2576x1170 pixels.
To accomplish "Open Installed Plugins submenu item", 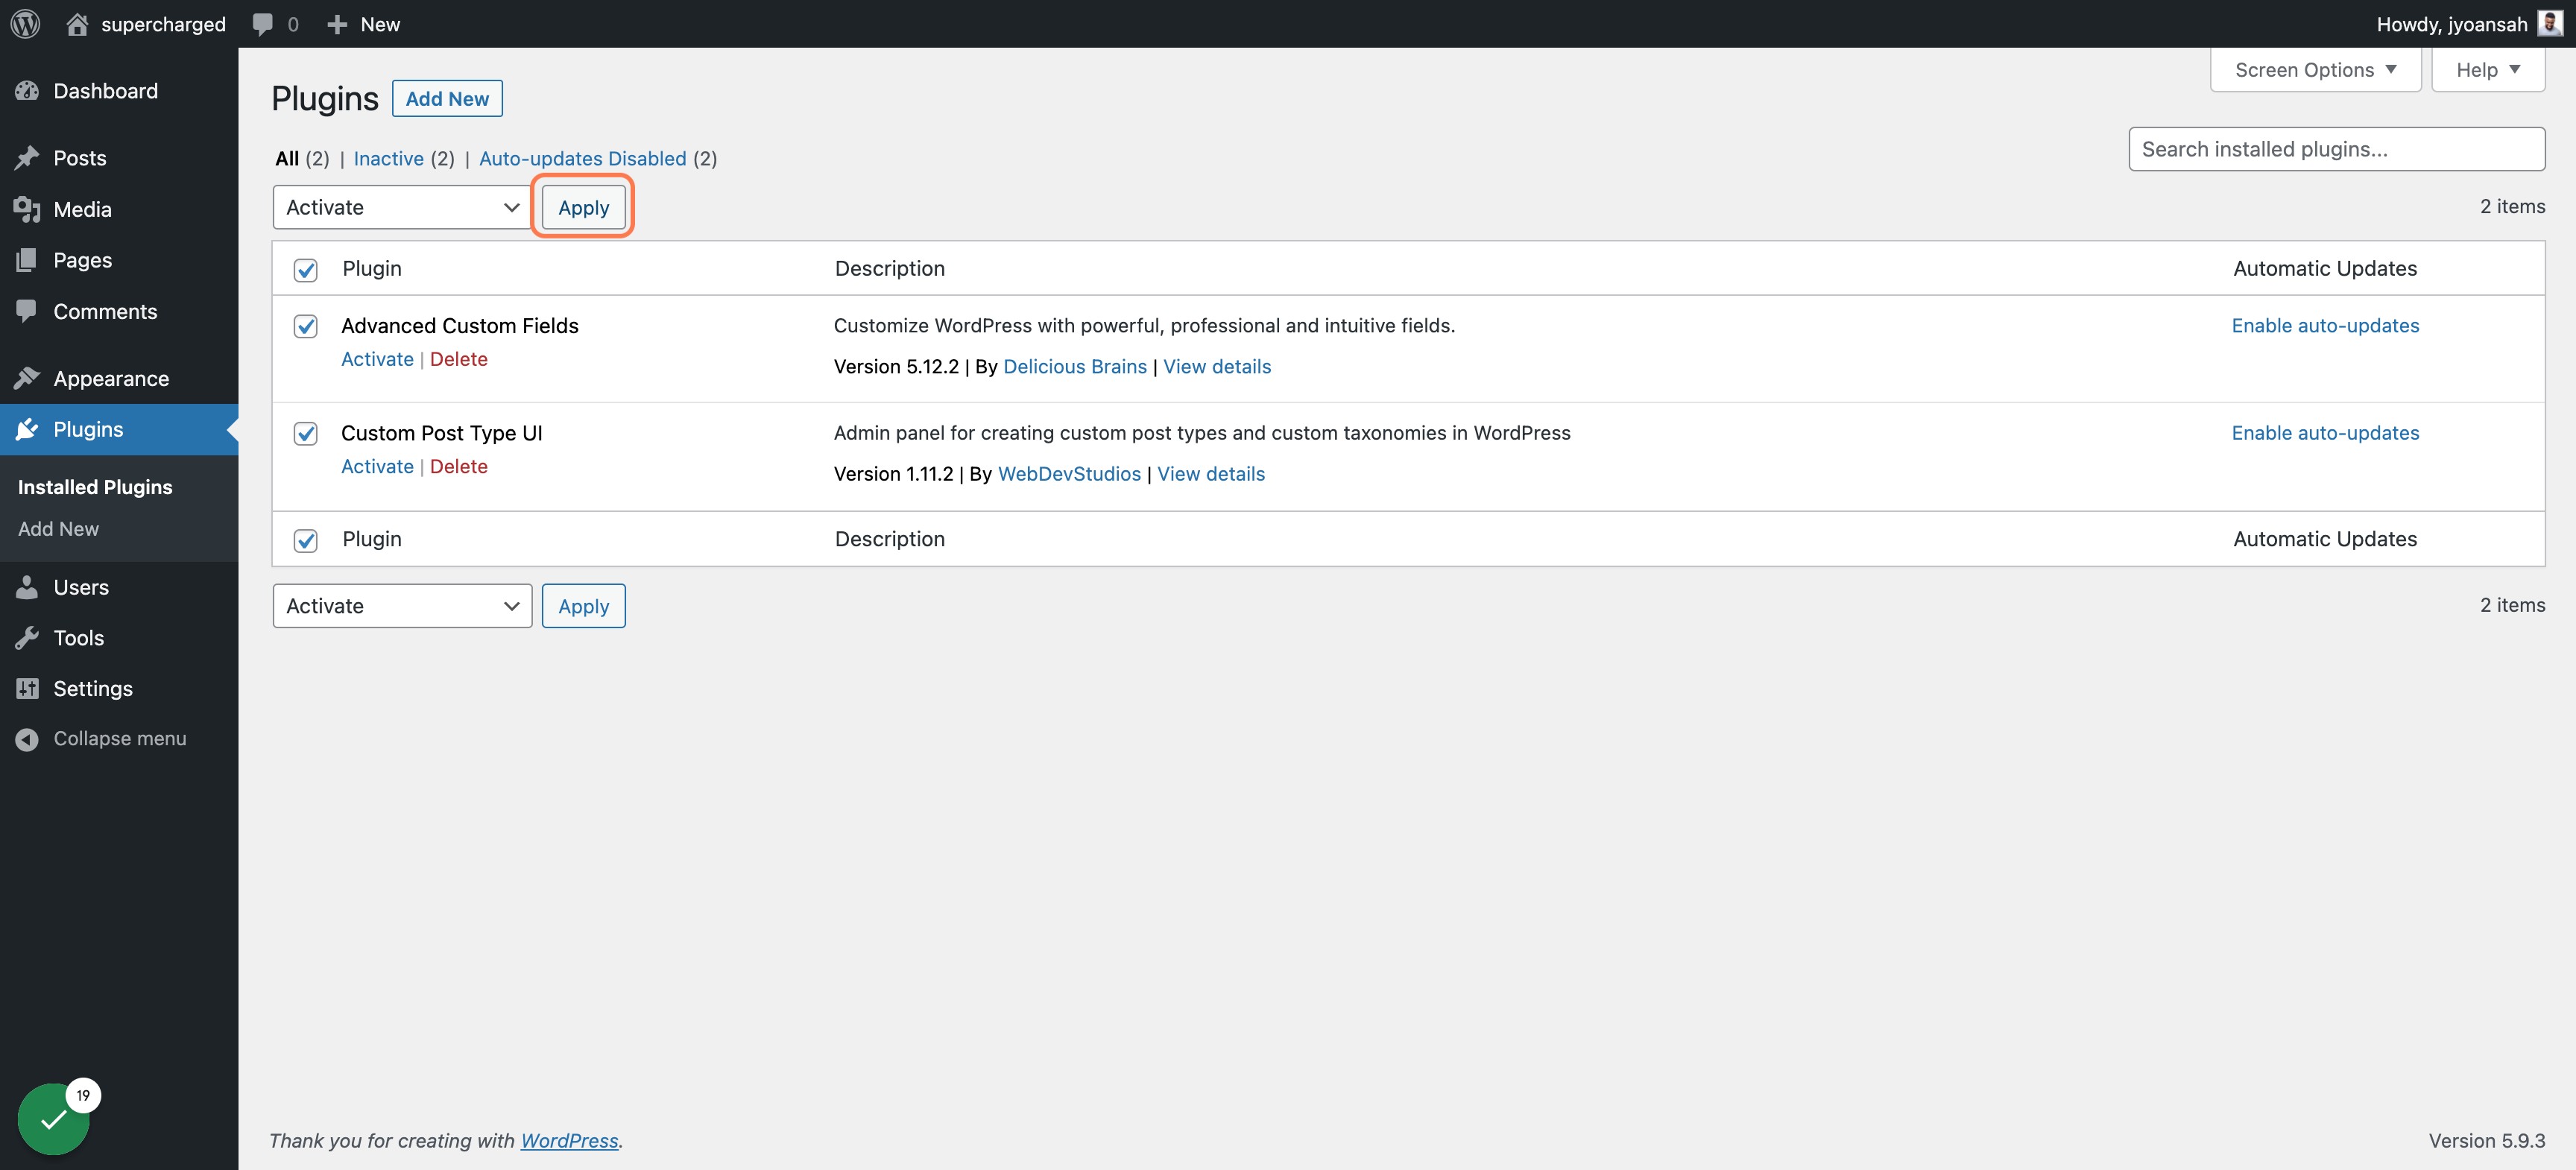I will click(x=95, y=487).
